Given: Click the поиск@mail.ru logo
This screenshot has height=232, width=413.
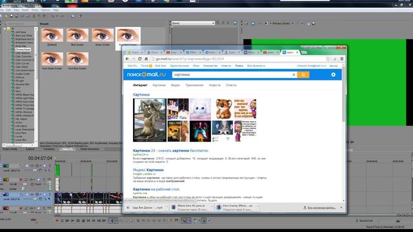Looking at the screenshot, I should coord(146,75).
